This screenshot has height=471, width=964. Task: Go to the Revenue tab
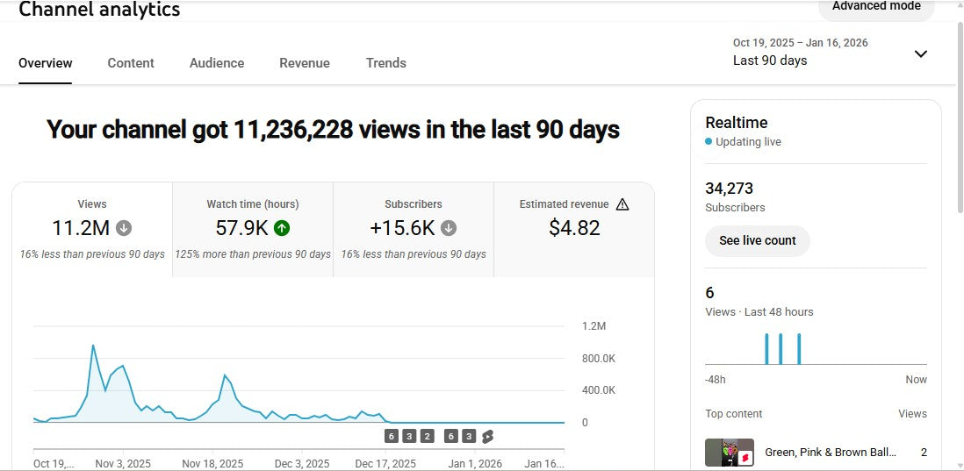(305, 63)
